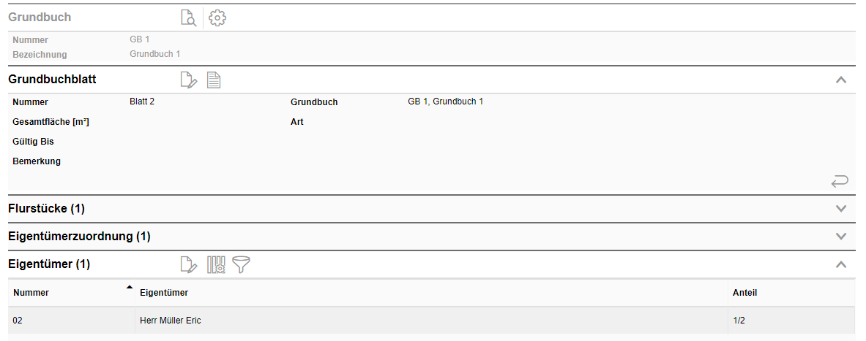Viewport: 866px width, 341px height.
Task: Collapse the Grundbuchblatt section chevron
Action: click(x=841, y=80)
